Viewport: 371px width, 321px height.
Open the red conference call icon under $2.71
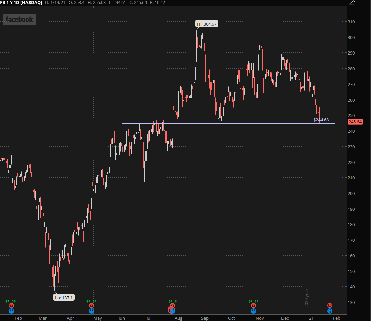pyautogui.click(x=253, y=306)
